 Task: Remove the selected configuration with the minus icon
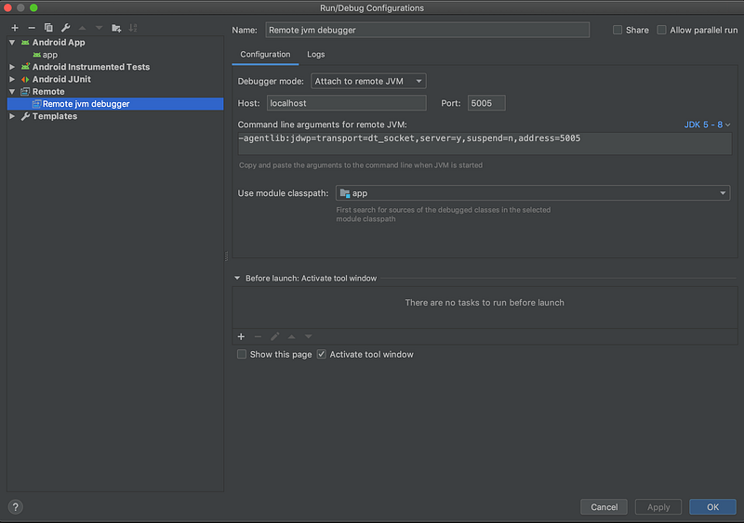click(x=32, y=28)
